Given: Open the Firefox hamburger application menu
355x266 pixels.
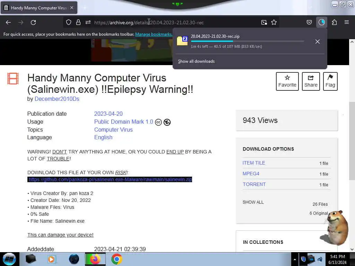Looking at the screenshot, I should tap(347, 23).
